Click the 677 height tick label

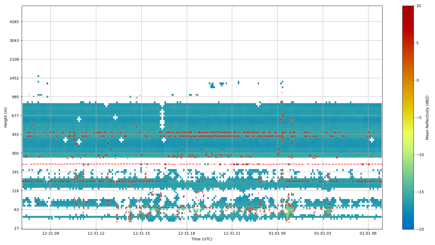pyautogui.click(x=15, y=116)
